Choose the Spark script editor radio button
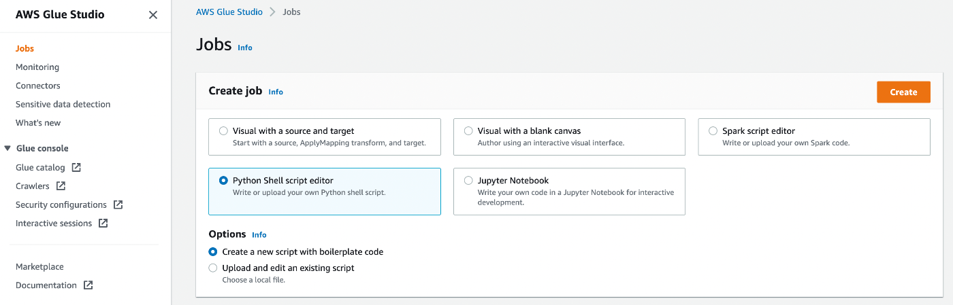The width and height of the screenshot is (953, 305). click(713, 131)
